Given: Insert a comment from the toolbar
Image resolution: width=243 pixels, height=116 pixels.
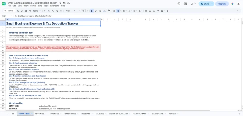Looking at the screenshot, I should 150,11.
